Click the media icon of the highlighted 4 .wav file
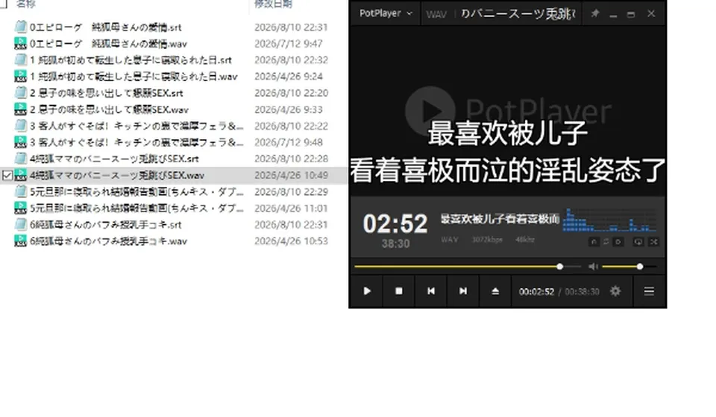 (x=20, y=175)
